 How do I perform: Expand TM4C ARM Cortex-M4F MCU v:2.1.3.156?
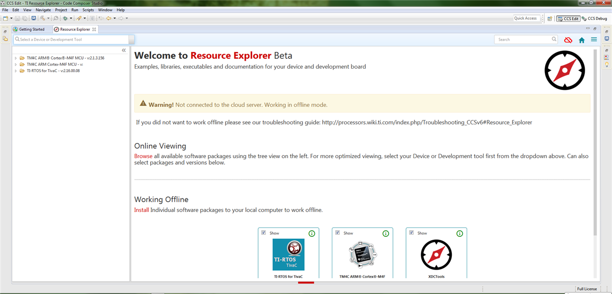15,58
